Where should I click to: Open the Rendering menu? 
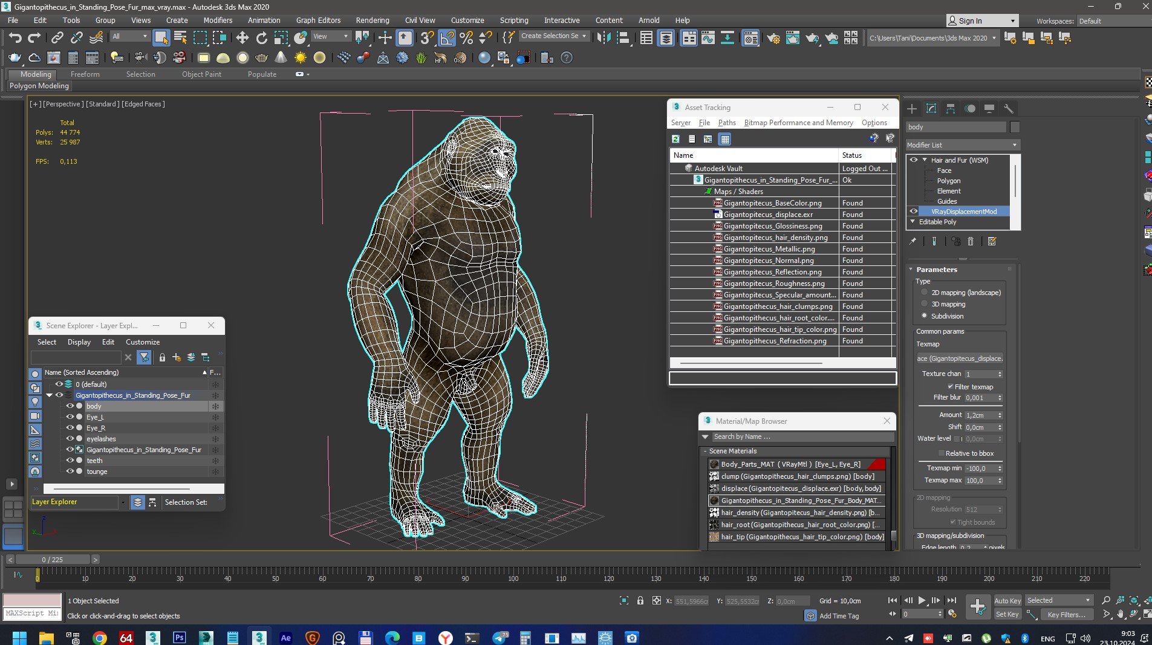[x=372, y=20]
